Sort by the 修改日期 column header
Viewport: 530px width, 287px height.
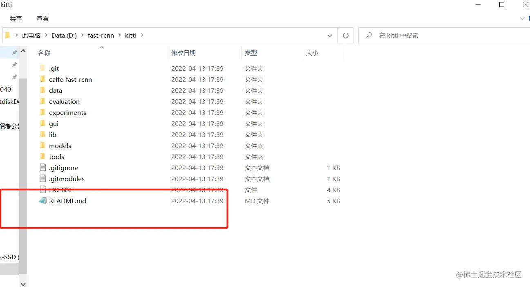pos(183,53)
